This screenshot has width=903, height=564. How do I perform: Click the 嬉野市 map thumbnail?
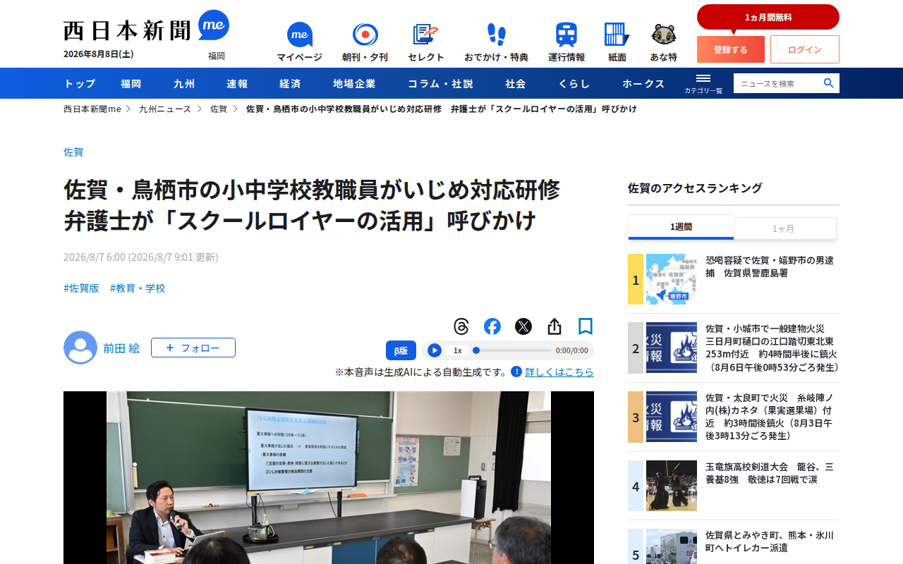click(x=672, y=279)
